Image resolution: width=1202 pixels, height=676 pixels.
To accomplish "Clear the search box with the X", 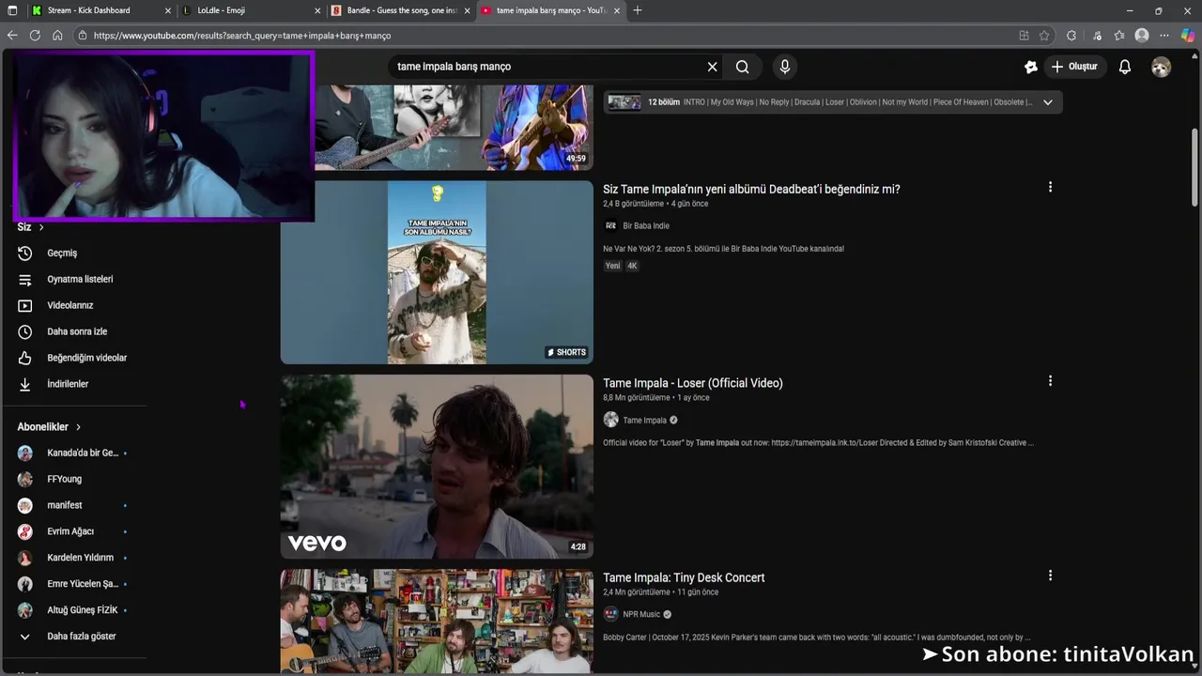I will point(712,67).
